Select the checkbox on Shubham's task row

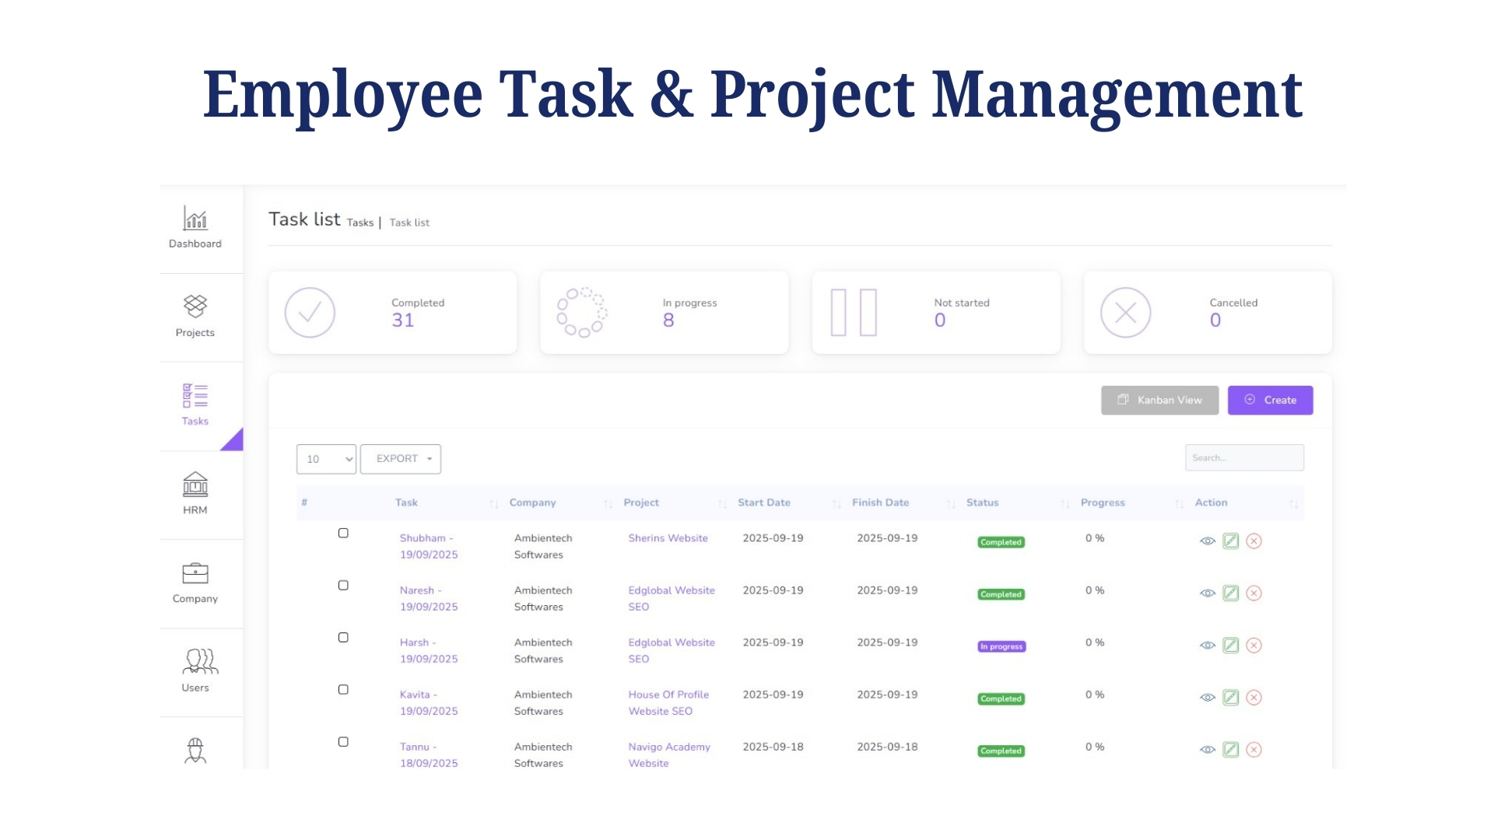pyautogui.click(x=343, y=533)
